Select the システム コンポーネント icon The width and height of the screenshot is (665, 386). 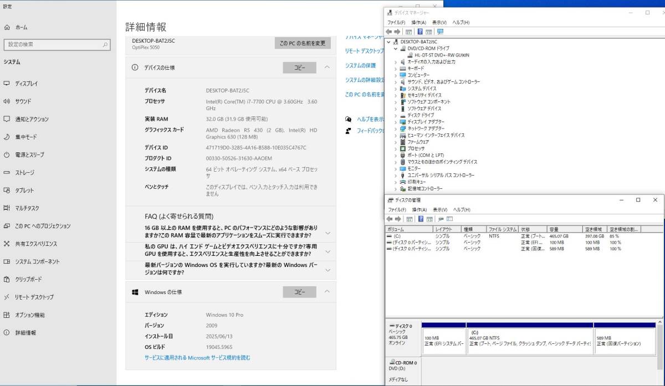click(7, 261)
